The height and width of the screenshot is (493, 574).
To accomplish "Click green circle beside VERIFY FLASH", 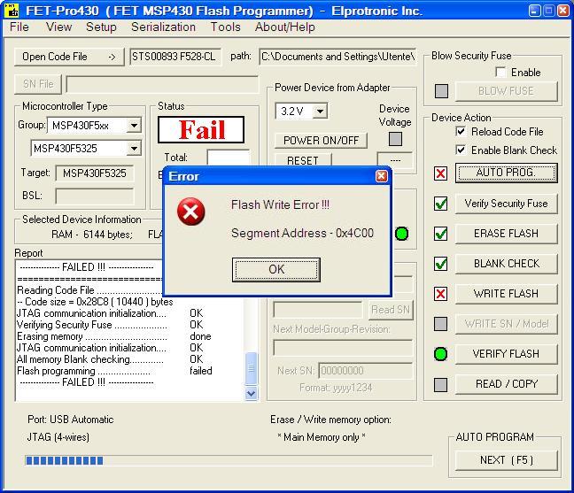I will [x=440, y=354].
